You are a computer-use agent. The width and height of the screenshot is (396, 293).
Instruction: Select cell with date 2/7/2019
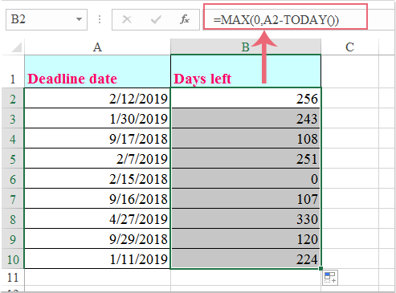coord(97,158)
